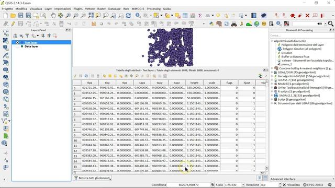Save the current project
The image size is (335, 188).
20,15
